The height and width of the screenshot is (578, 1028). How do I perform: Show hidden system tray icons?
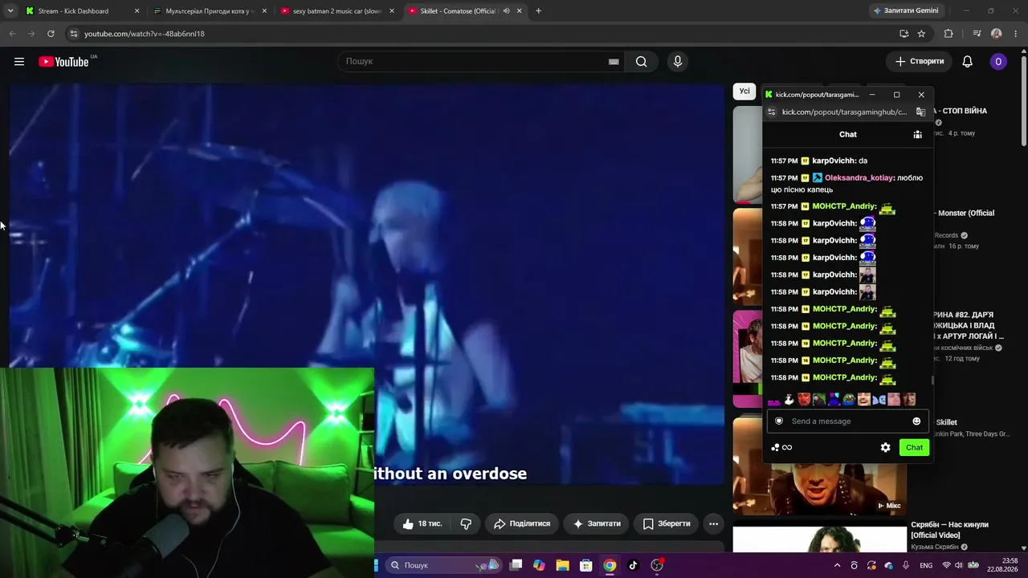[x=837, y=565]
